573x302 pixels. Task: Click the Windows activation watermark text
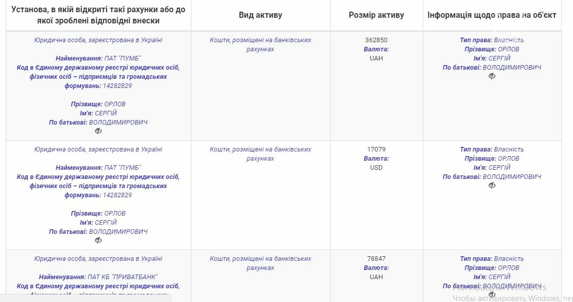point(511,293)
